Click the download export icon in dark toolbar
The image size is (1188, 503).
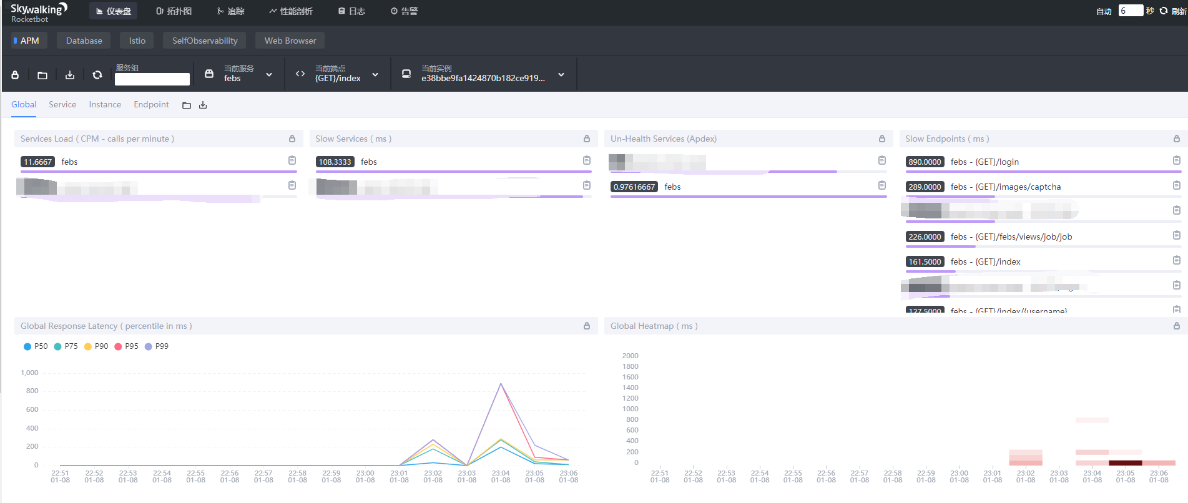coord(70,75)
